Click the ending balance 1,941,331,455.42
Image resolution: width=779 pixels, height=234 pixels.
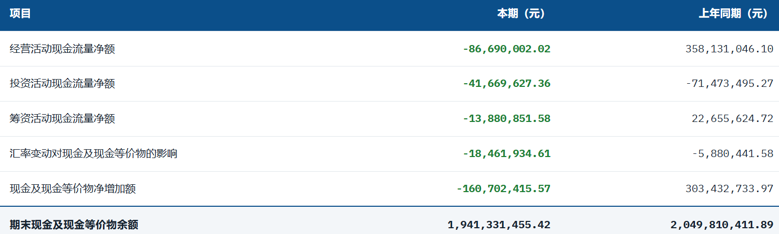coord(499,225)
